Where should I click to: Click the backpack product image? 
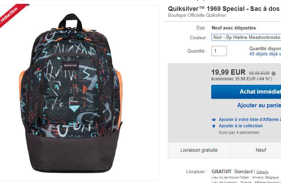tap(71, 93)
